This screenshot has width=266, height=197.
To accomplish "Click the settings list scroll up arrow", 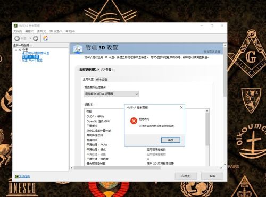I will pos(207,111).
